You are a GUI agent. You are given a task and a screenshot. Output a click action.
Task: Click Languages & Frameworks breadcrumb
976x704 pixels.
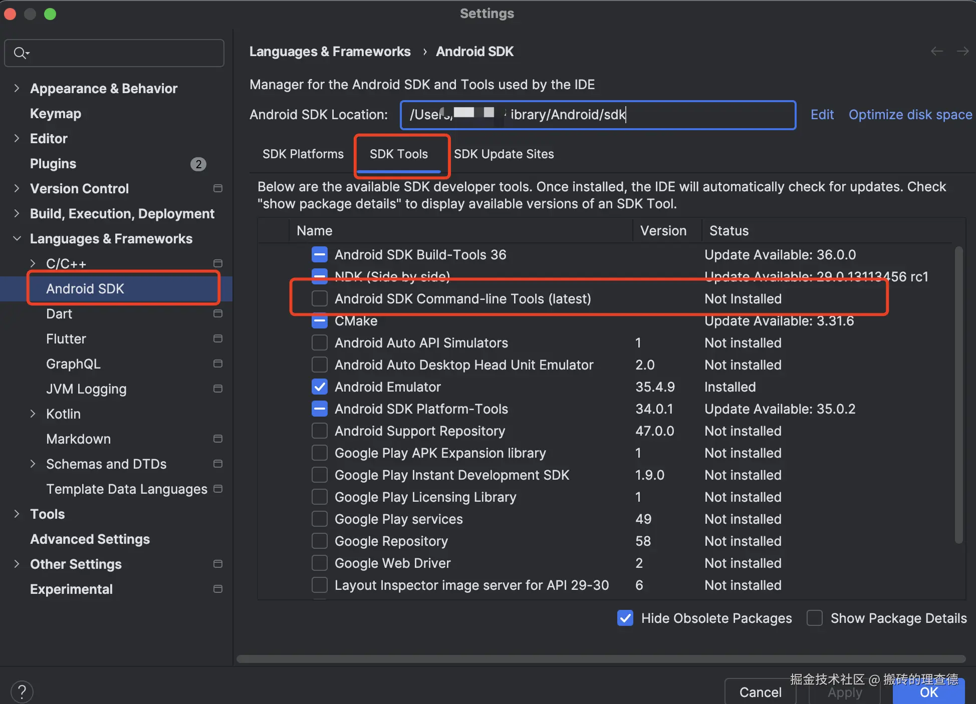330,52
